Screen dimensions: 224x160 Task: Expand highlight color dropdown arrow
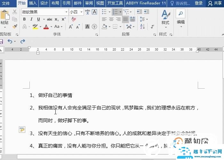(40, 27)
